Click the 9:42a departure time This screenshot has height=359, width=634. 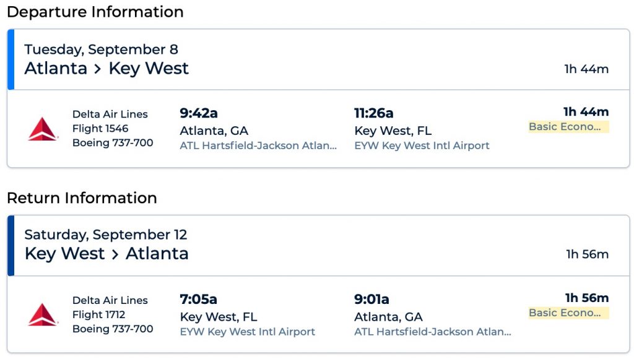coord(199,113)
